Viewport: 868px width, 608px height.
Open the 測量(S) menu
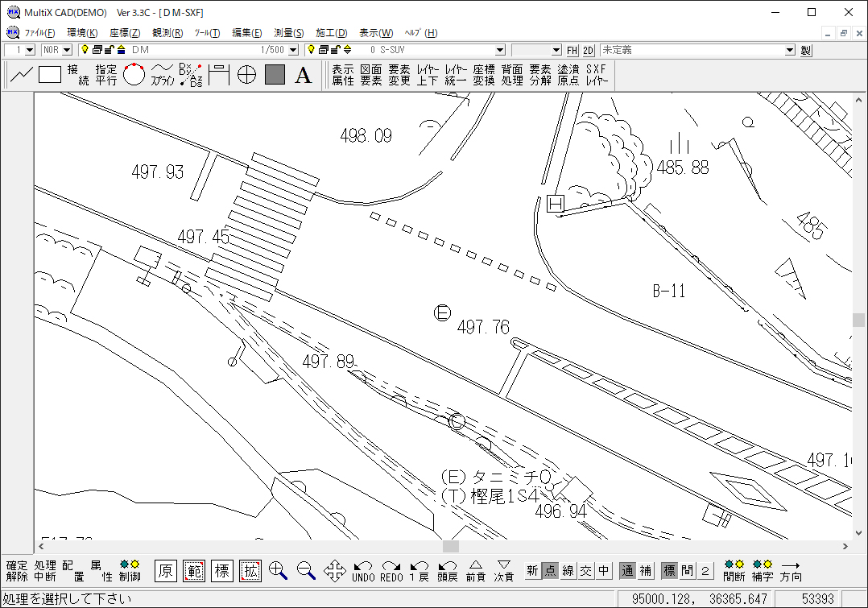pyautogui.click(x=289, y=33)
